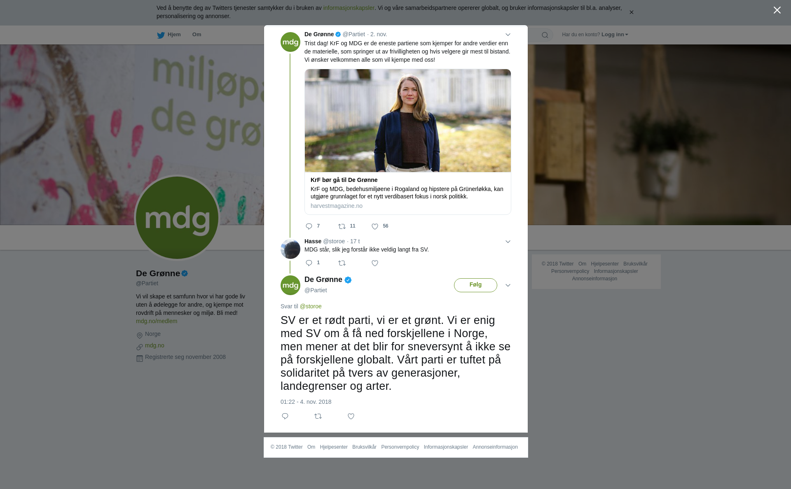Viewport: 791px width, 489px height.
Task: Click the Twitter bird Hjem icon
Action: click(161, 35)
